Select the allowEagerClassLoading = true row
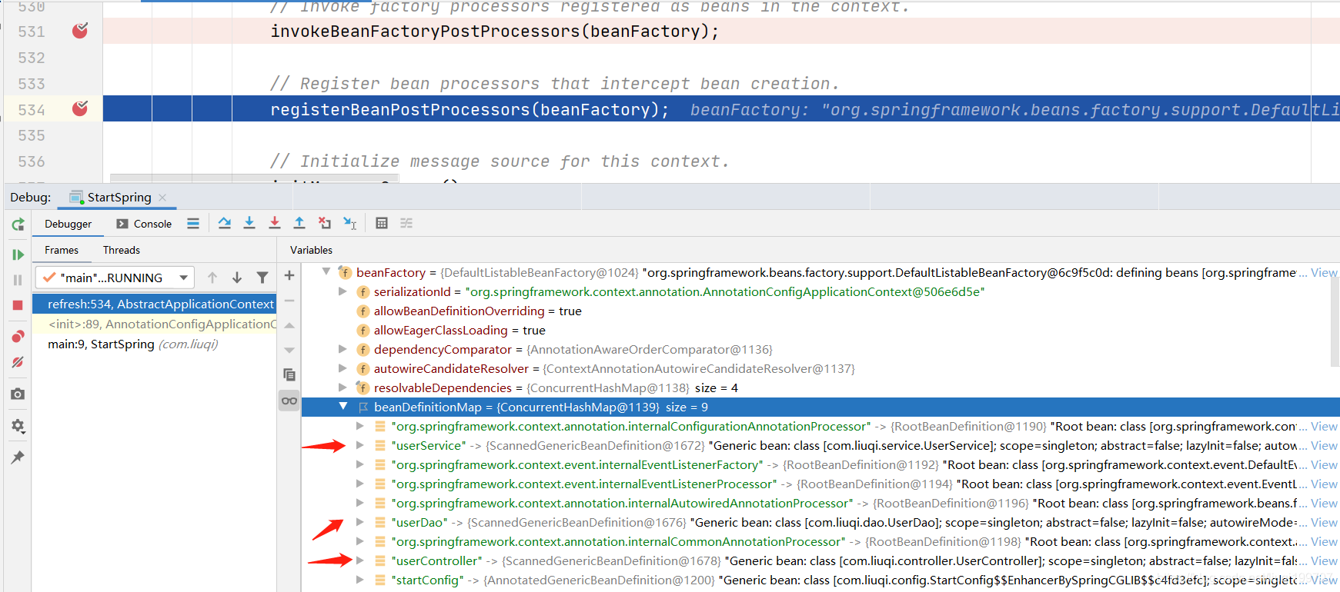This screenshot has height=592, width=1340. (820, 330)
